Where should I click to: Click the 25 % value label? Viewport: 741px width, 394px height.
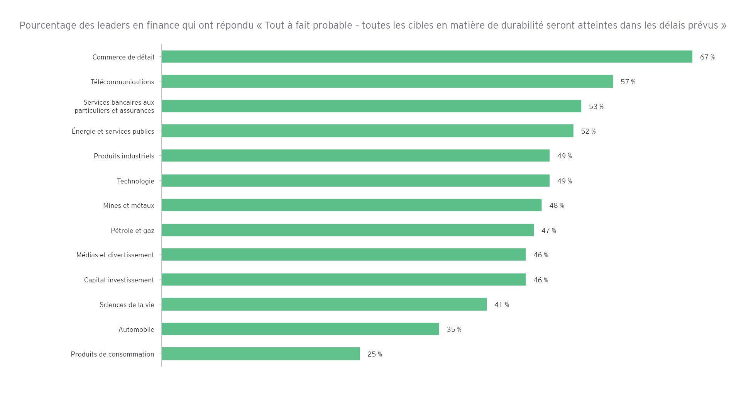374,354
